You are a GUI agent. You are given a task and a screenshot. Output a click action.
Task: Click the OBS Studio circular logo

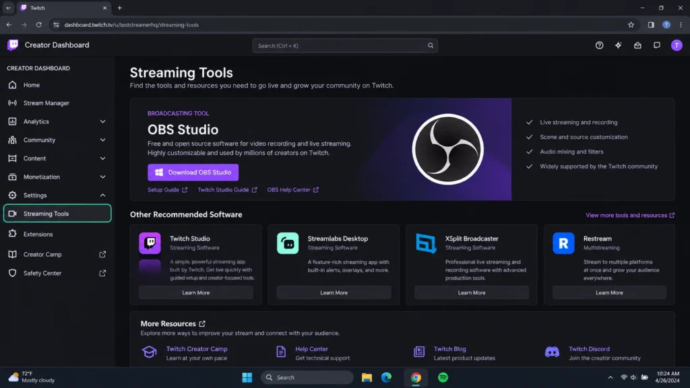447,149
